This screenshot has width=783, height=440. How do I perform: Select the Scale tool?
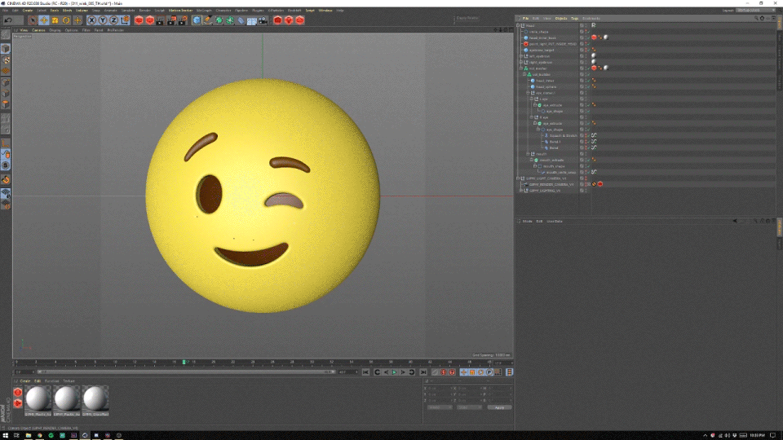[x=55, y=20]
